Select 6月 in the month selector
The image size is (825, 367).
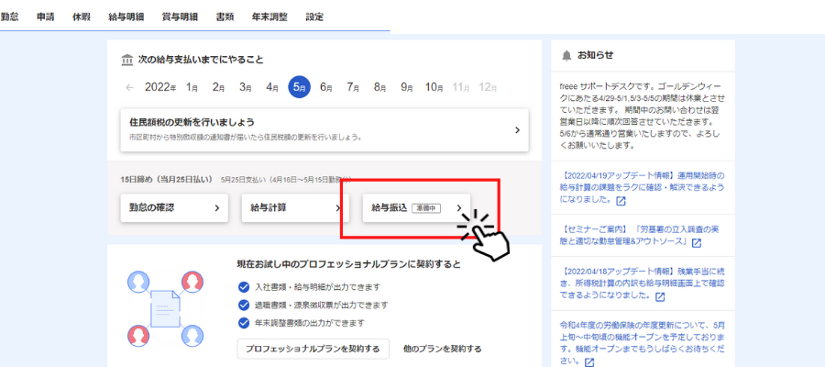click(x=326, y=88)
